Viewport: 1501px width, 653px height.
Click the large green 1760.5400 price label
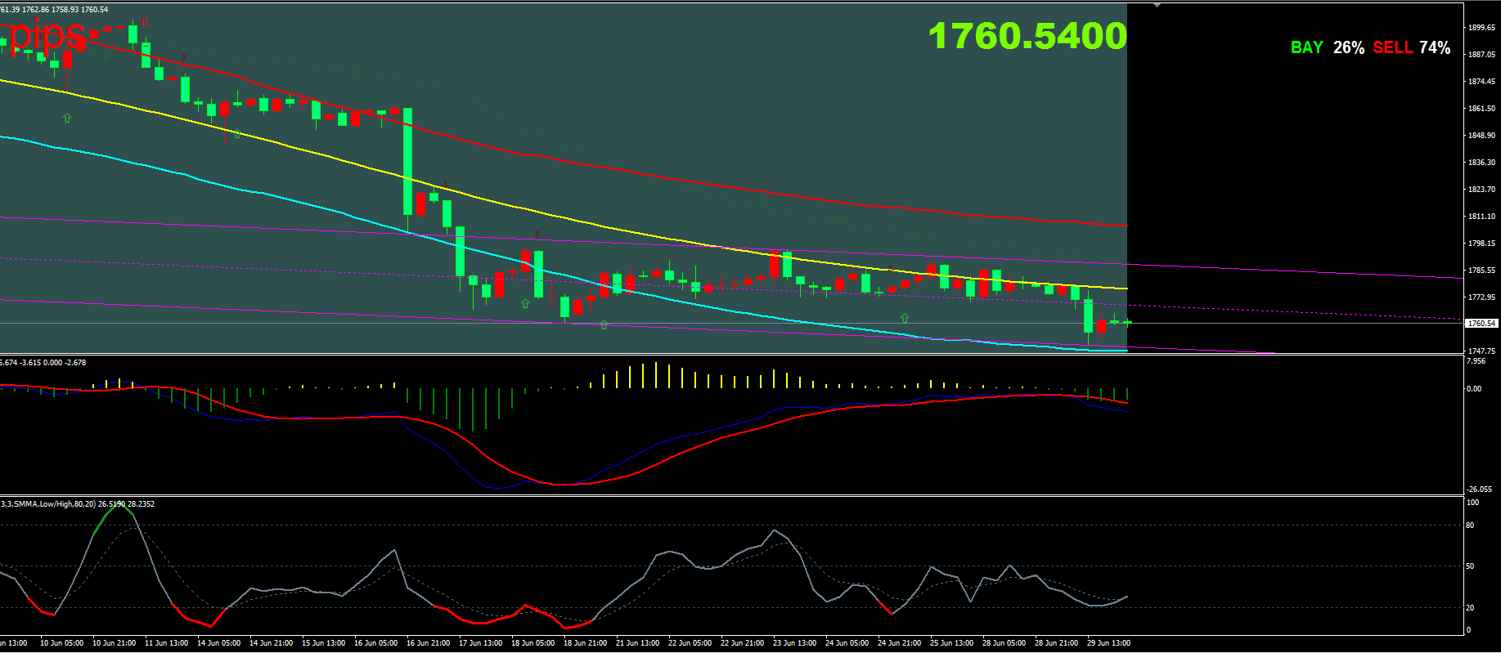(x=1027, y=36)
